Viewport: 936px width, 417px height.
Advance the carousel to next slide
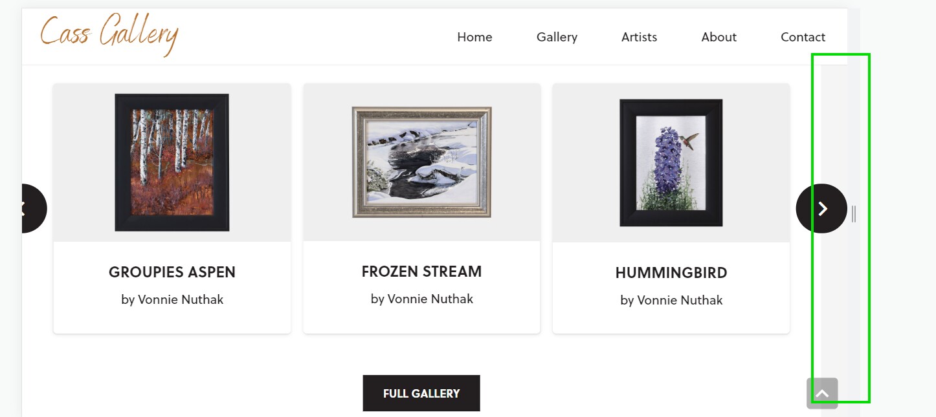[x=822, y=208]
